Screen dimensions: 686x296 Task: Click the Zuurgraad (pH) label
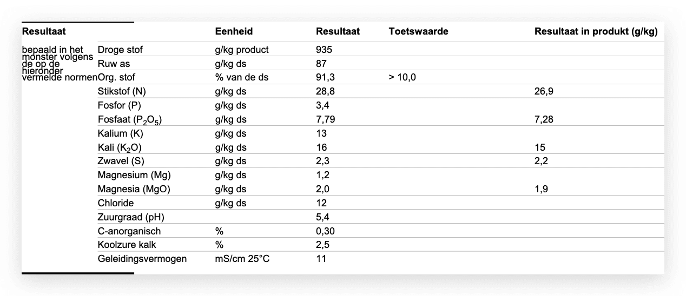(130, 217)
